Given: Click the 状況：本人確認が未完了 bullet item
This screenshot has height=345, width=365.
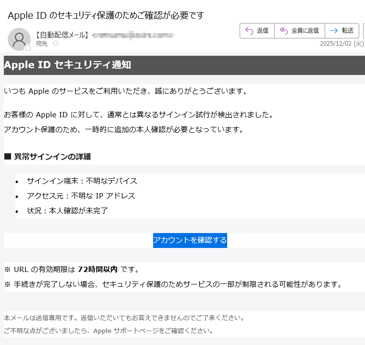Looking at the screenshot, I should (67, 211).
